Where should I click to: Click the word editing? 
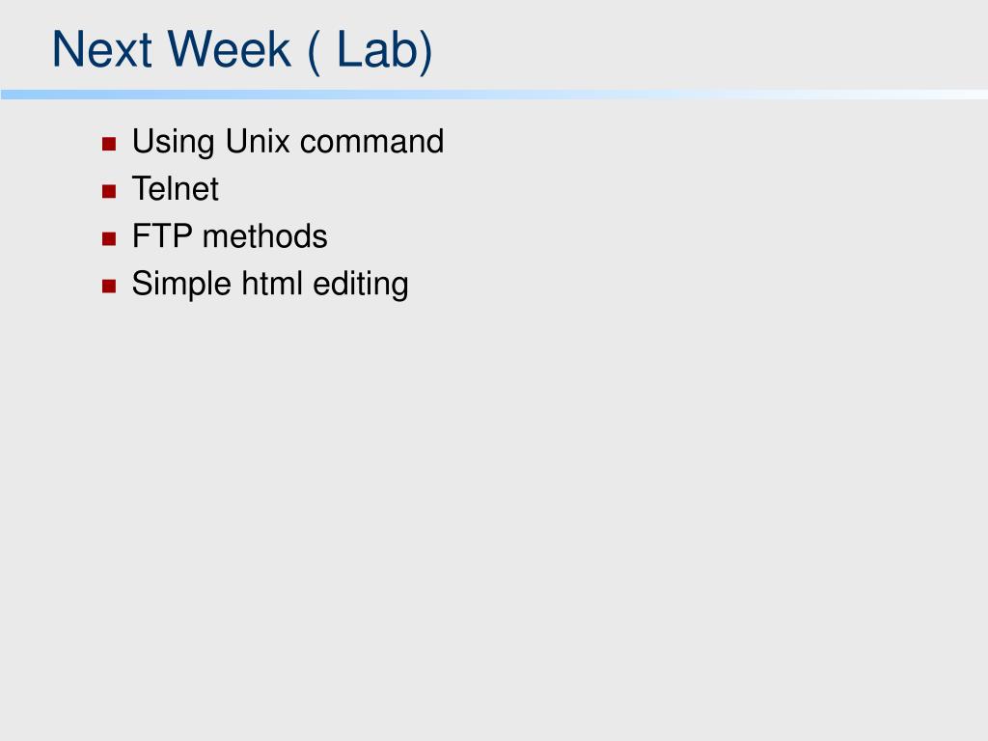tap(361, 285)
